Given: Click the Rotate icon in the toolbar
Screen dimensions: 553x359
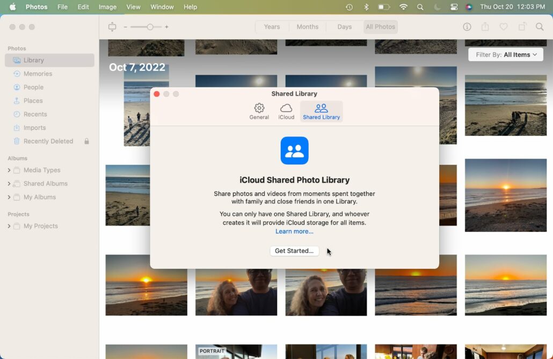Looking at the screenshot, I should (x=522, y=27).
